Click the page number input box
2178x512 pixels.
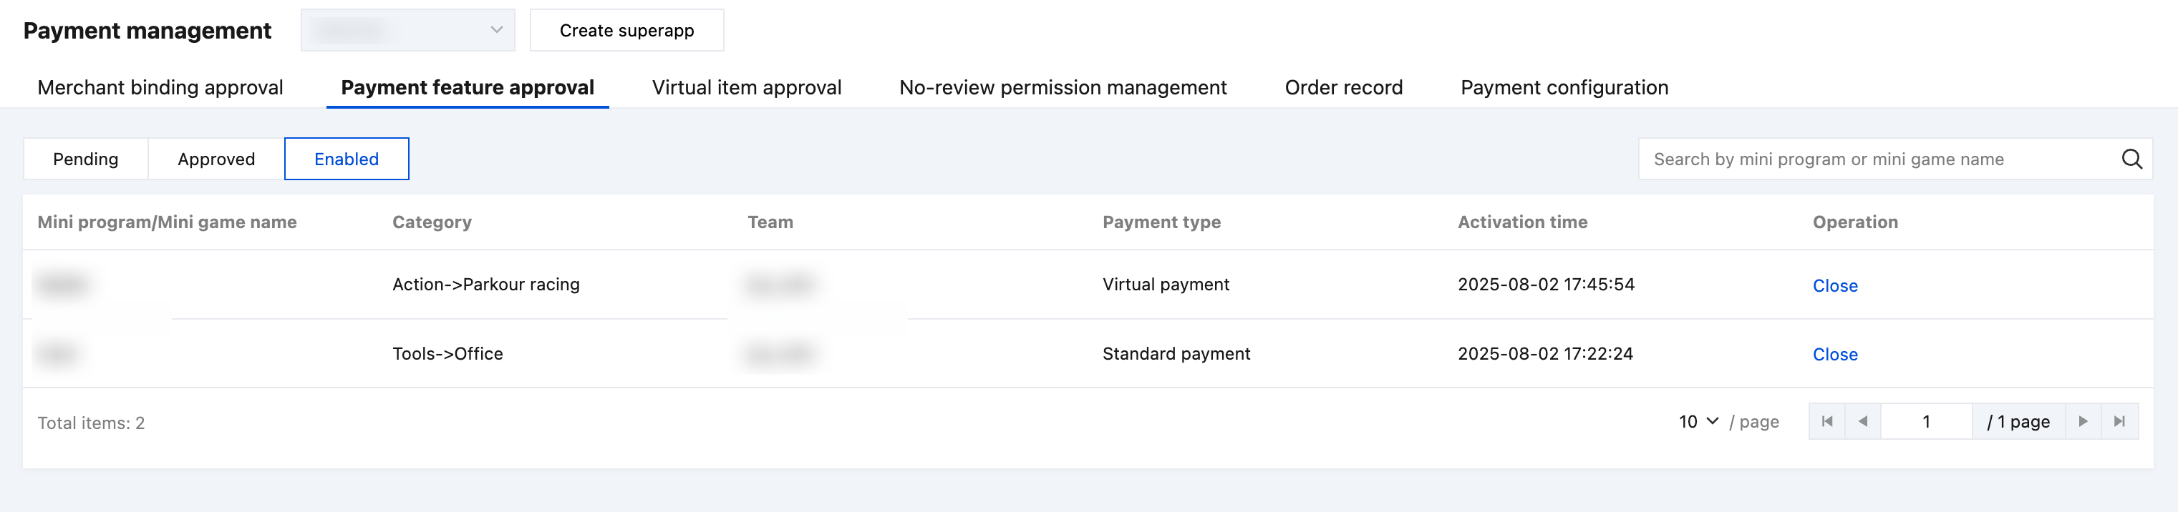(1925, 422)
